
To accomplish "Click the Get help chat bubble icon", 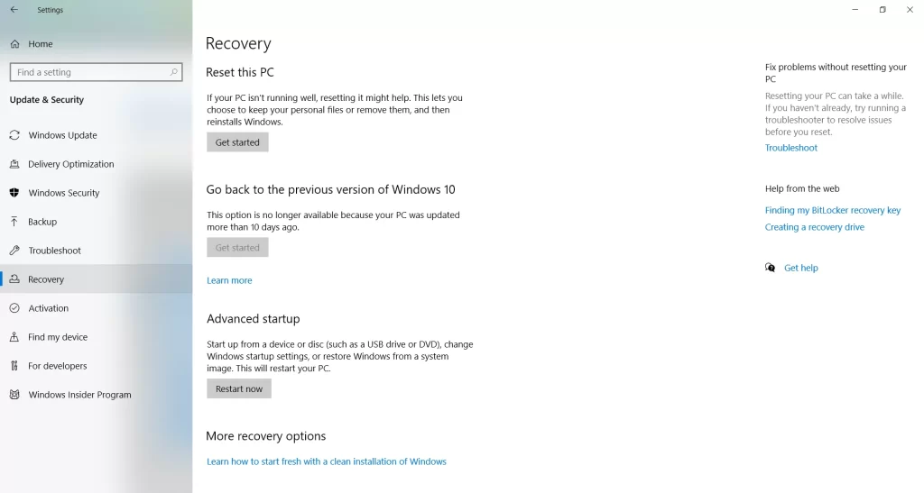I will click(x=771, y=268).
